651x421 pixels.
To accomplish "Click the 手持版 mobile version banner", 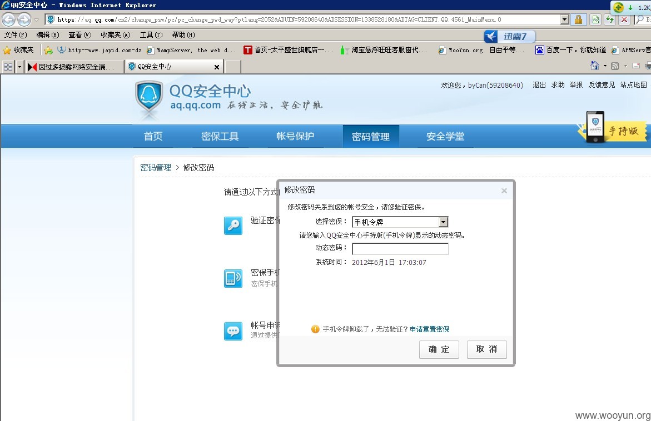I will pyautogui.click(x=613, y=128).
